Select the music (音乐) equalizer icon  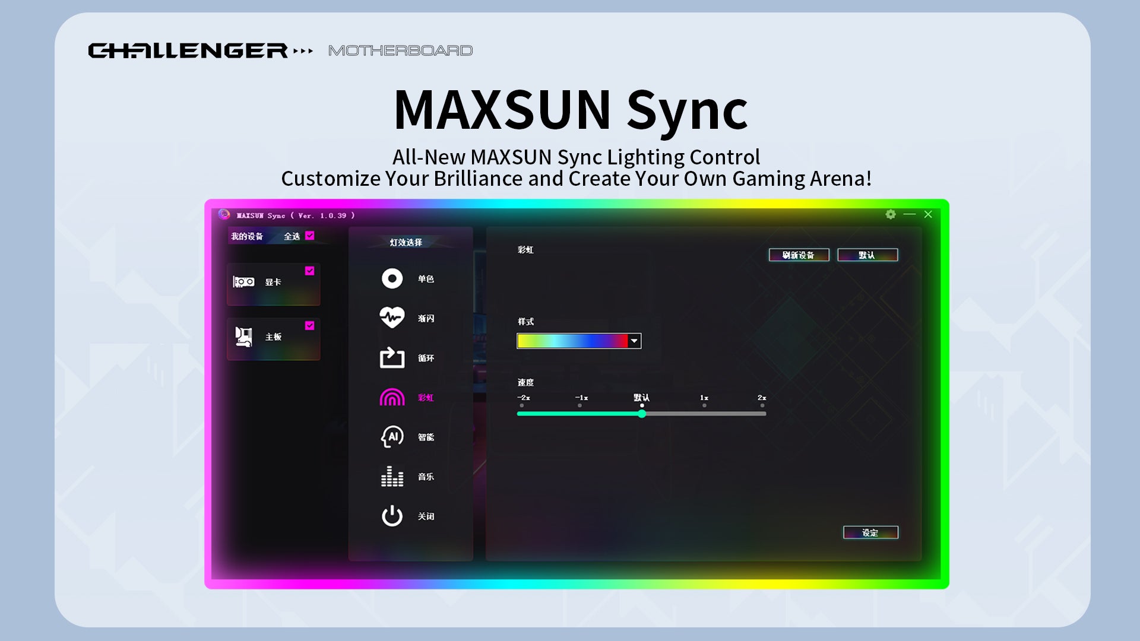[x=392, y=477]
